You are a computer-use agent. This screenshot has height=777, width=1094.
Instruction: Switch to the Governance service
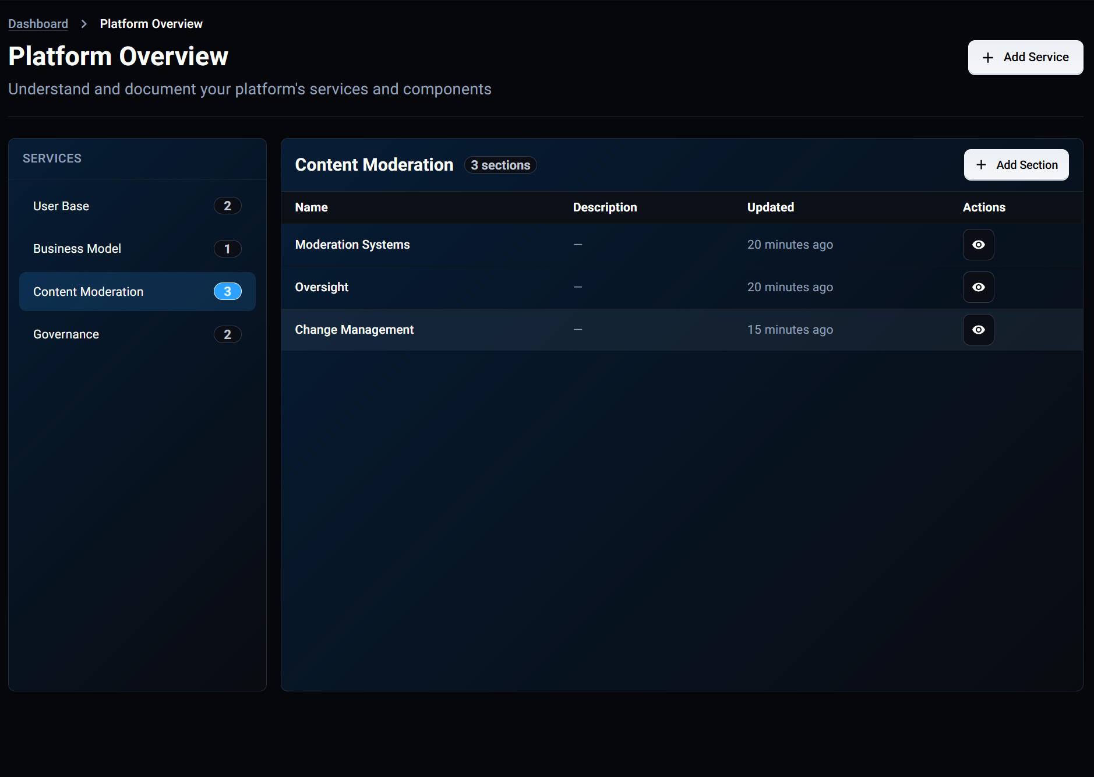pyautogui.click(x=66, y=334)
